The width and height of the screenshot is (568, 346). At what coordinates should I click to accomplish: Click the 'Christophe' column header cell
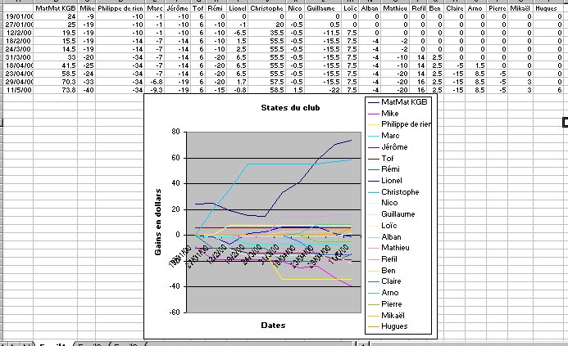point(266,8)
